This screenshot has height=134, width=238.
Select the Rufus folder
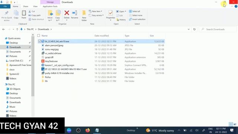pyautogui.click(x=48, y=77)
